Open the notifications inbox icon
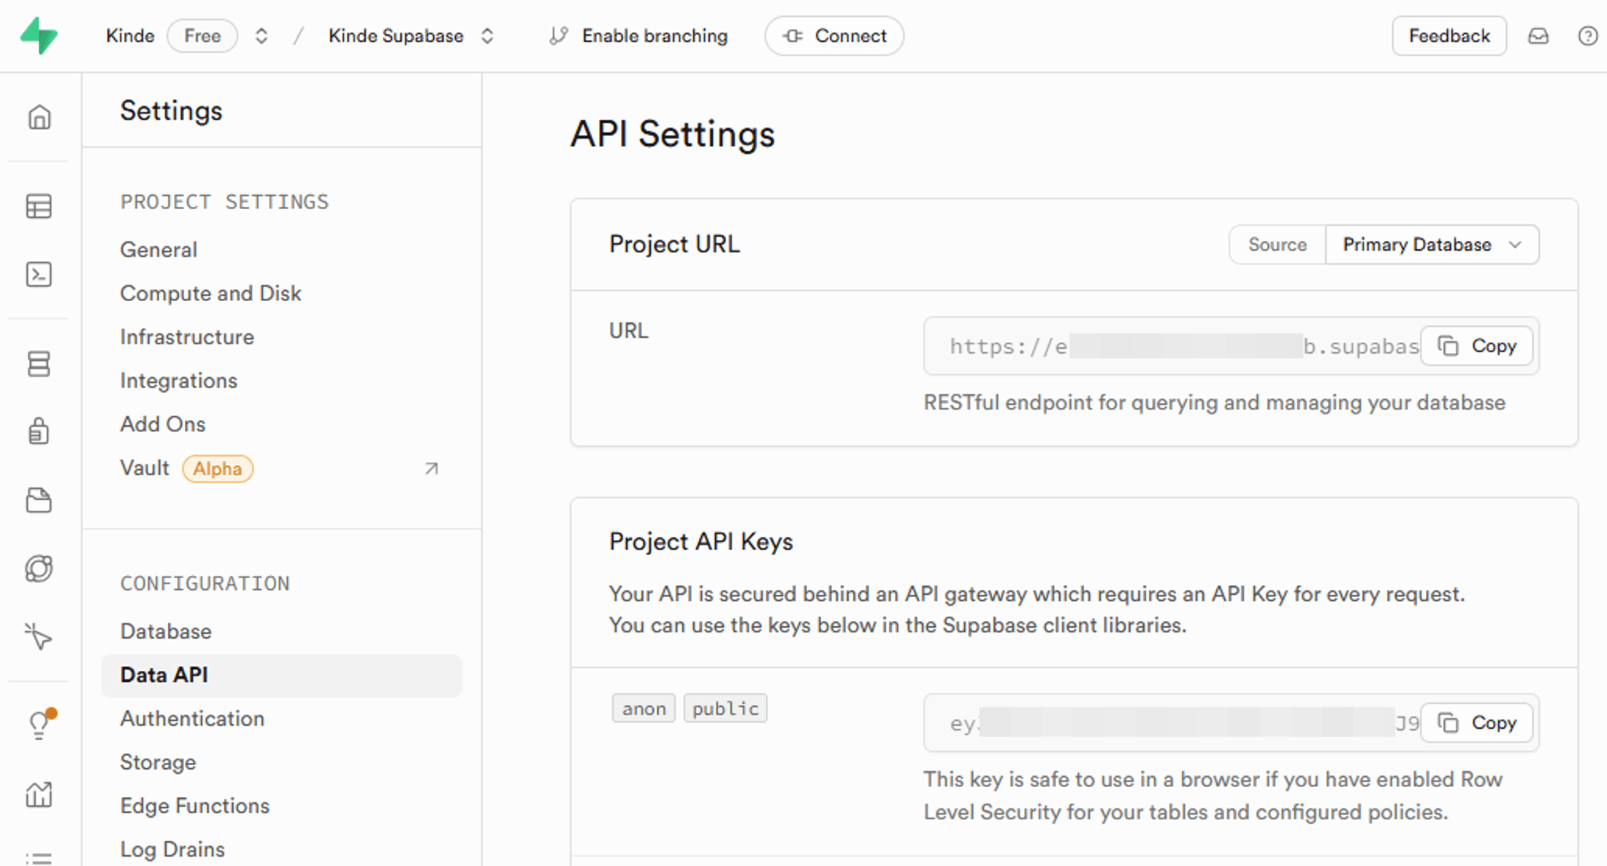Viewport: 1607px width, 866px height. (1538, 36)
